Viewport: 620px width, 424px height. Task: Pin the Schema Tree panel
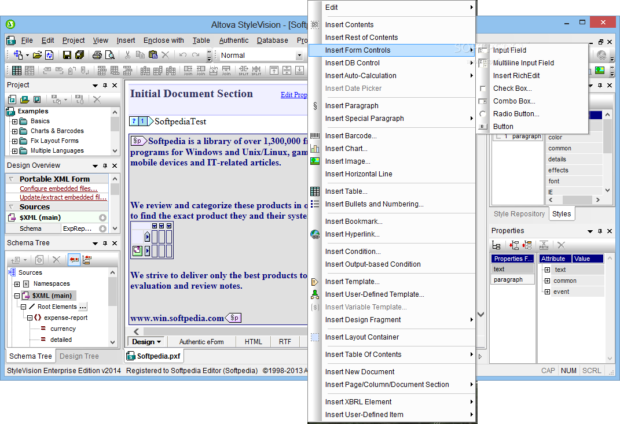(105, 244)
